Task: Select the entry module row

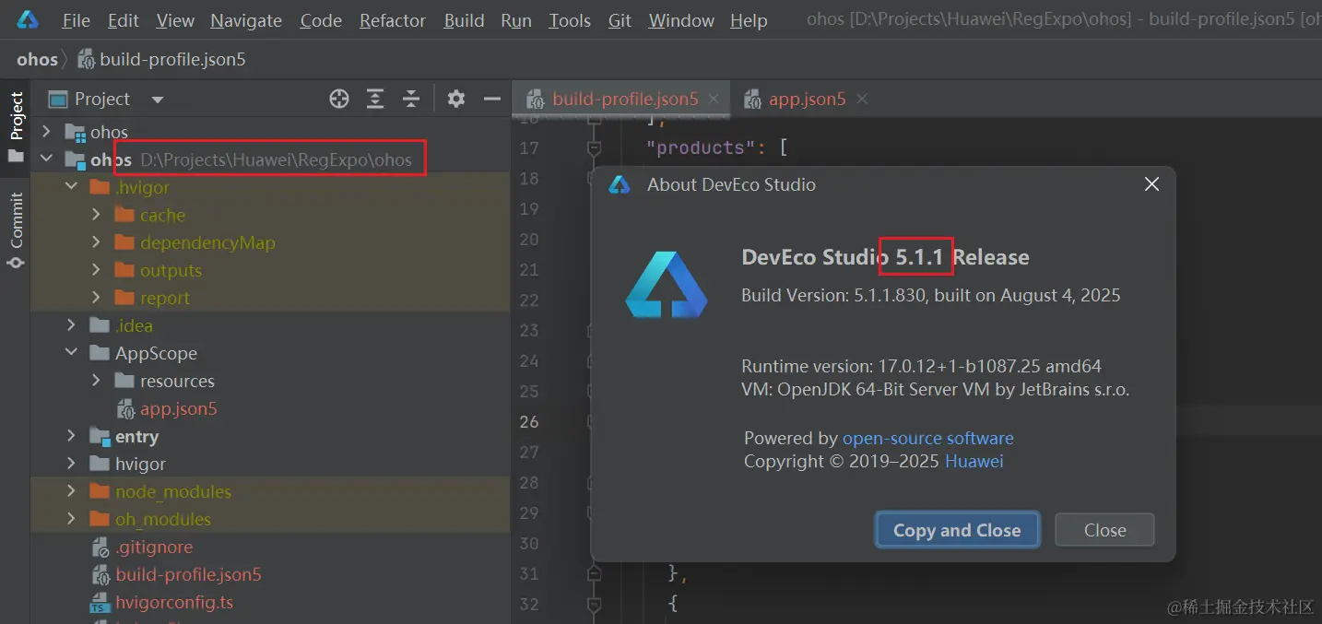Action: click(270, 436)
